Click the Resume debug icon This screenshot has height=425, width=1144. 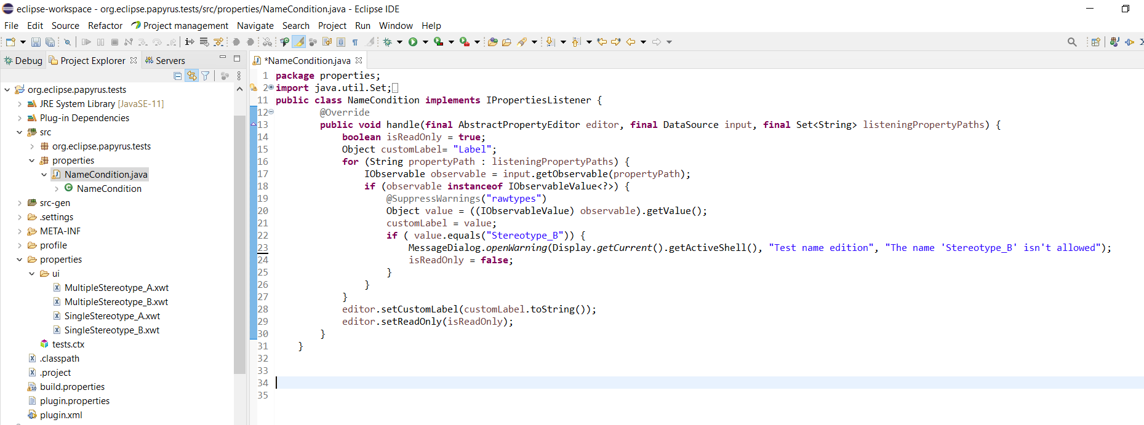(x=86, y=42)
